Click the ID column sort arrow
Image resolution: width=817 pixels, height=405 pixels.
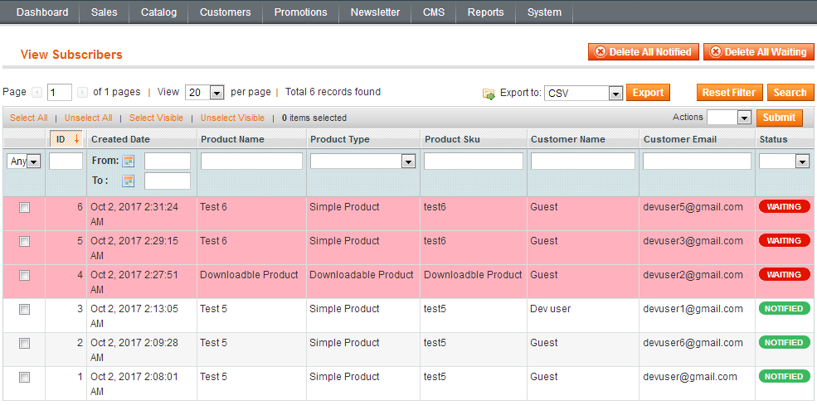click(76, 139)
